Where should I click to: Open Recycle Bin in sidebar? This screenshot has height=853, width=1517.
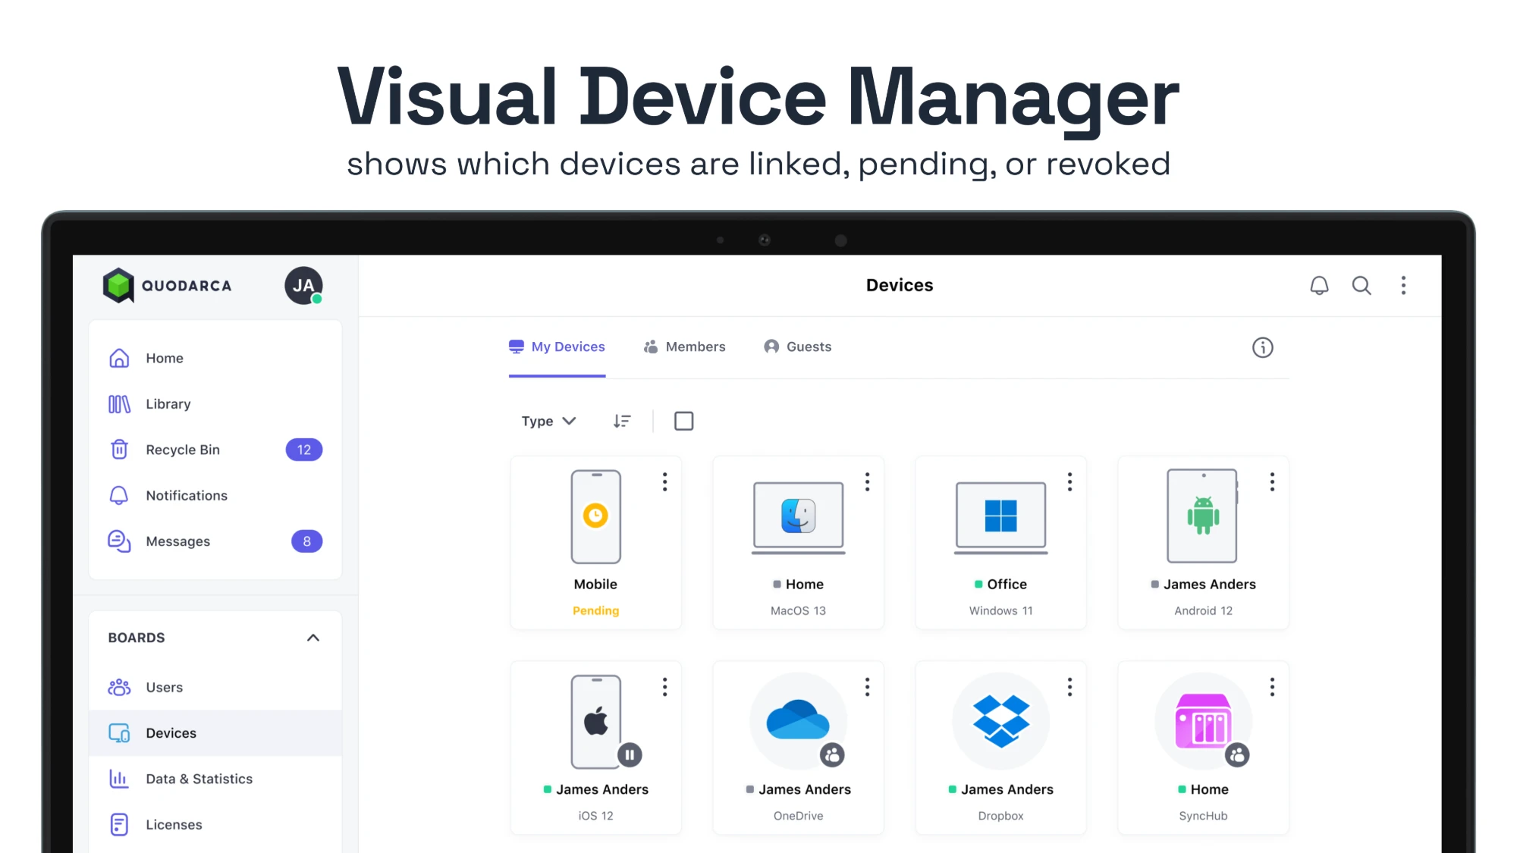coord(215,450)
